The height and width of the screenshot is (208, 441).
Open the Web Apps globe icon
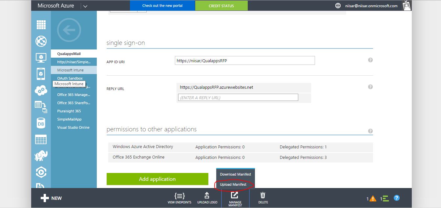[41, 41]
